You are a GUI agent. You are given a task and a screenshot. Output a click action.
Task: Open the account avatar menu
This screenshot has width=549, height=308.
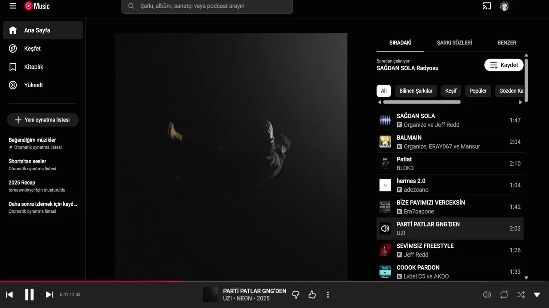(504, 6)
